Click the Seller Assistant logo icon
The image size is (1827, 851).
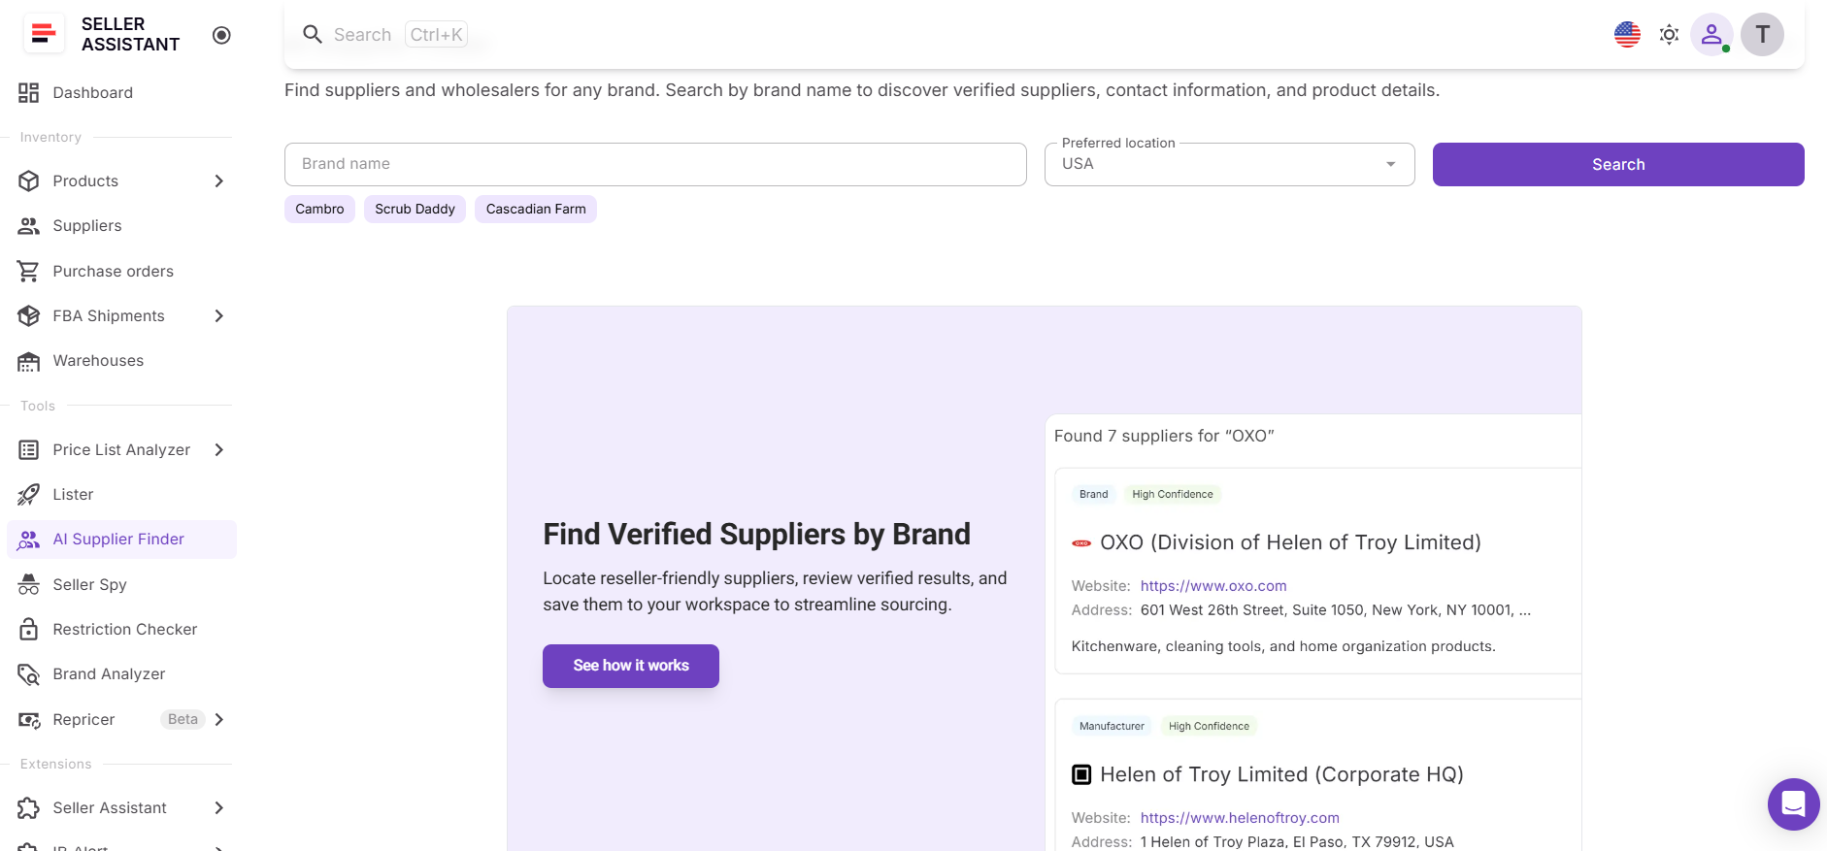pos(44,34)
